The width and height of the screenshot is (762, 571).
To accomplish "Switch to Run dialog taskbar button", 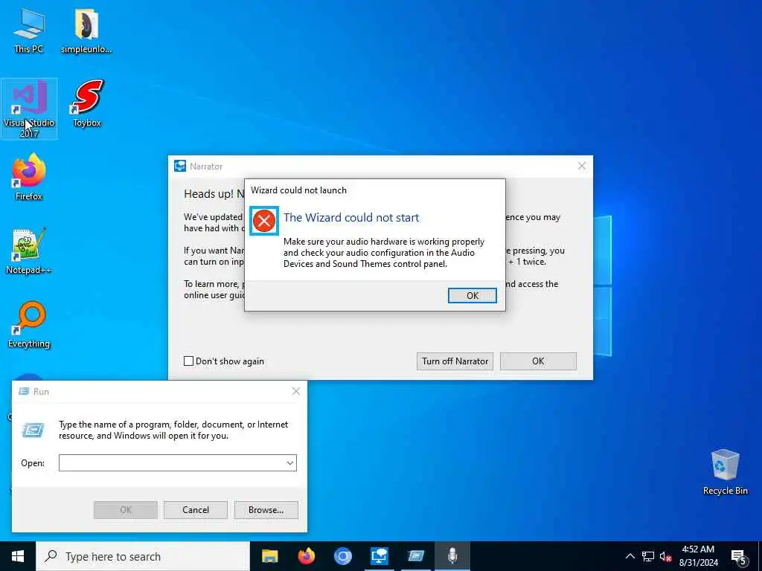I will [415, 556].
